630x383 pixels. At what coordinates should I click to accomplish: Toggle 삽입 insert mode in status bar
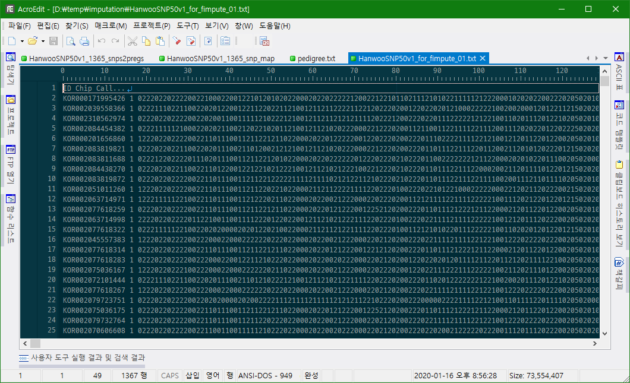[193, 376]
